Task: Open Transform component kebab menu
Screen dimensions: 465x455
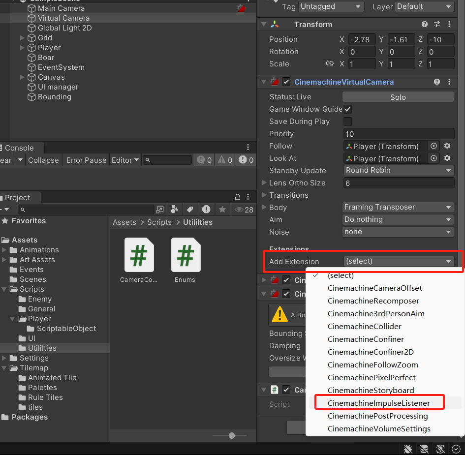Action: [x=449, y=24]
